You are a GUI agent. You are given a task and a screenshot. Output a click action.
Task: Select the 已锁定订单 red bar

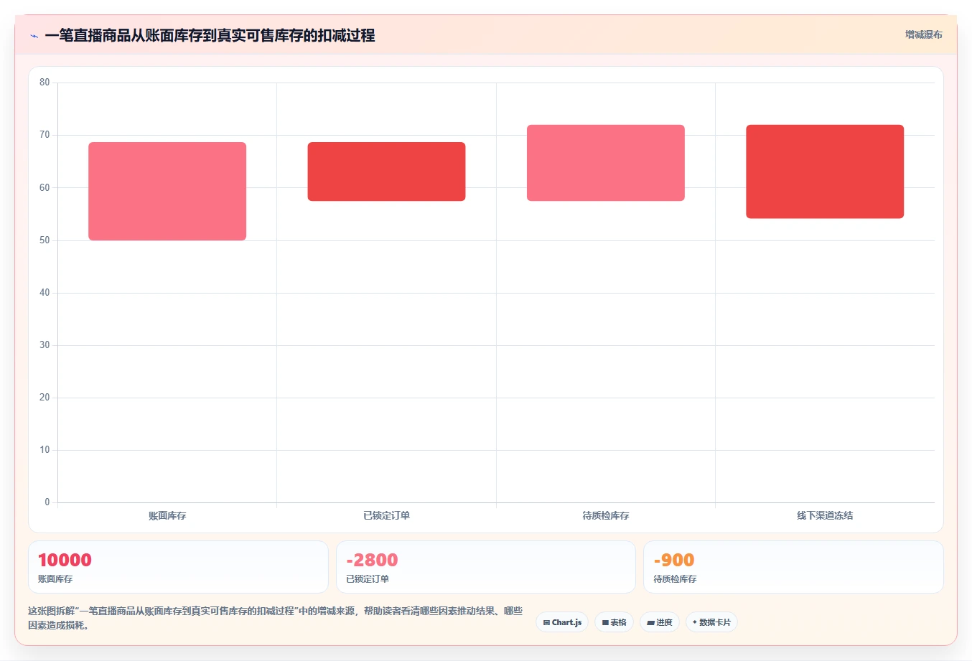[x=386, y=172]
